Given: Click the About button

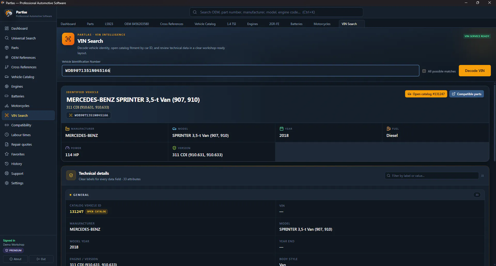Looking at the screenshot, I should (16, 259).
